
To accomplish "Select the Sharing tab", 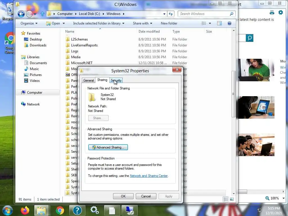I will [102, 80].
